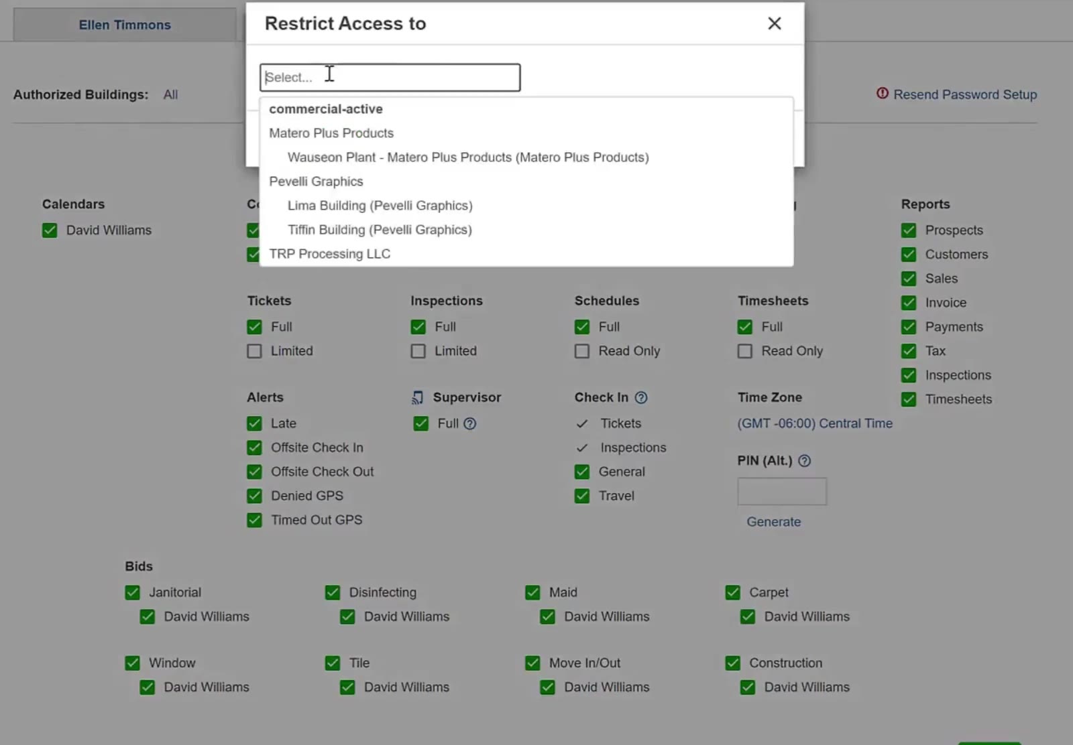Enable Schedules Read Only checkbox

tap(582, 351)
